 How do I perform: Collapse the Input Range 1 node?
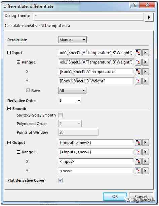pyautogui.click(x=18, y=62)
